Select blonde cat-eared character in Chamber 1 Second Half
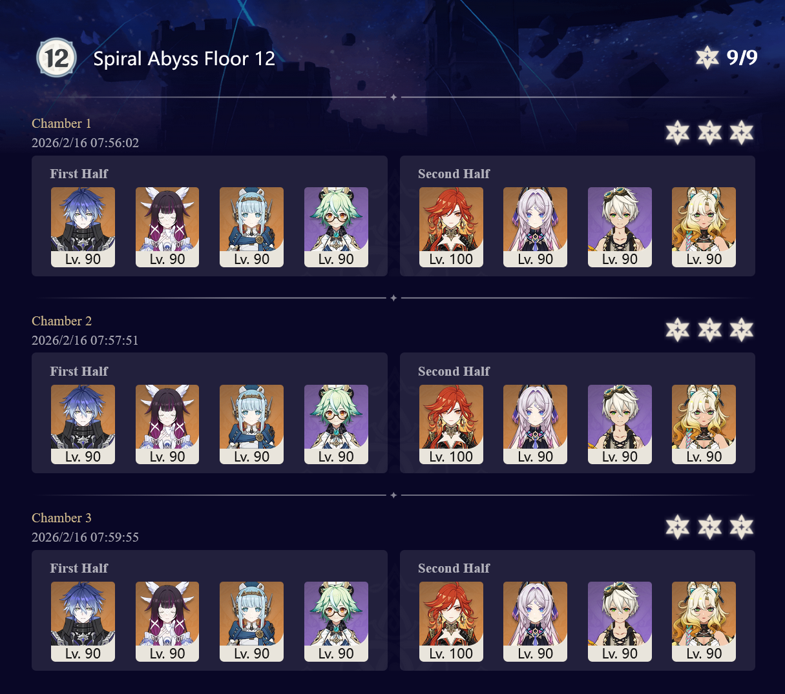 click(704, 227)
